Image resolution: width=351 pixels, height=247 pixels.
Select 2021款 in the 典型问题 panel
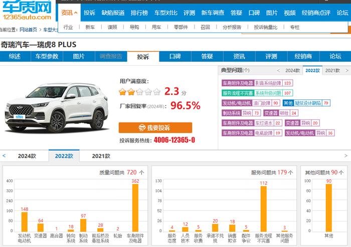[x=332, y=71]
